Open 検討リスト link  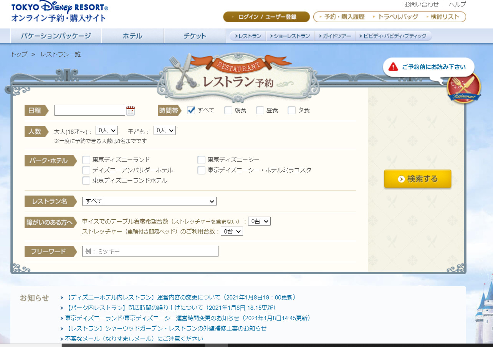point(443,17)
